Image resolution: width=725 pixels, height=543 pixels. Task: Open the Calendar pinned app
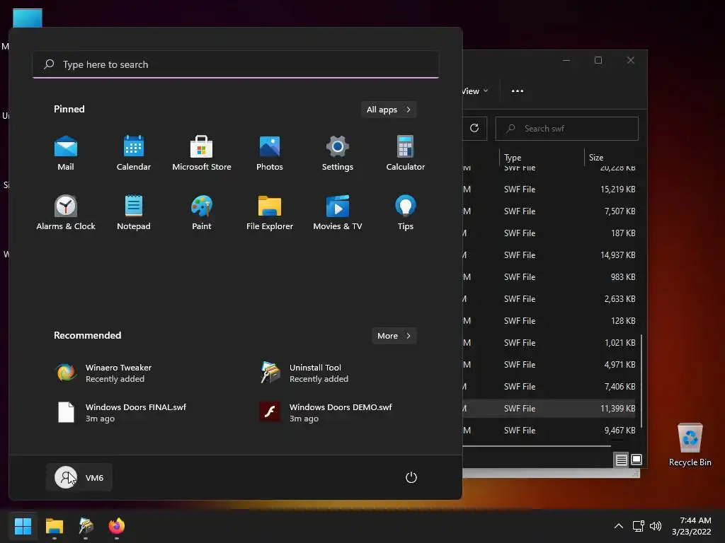pos(134,153)
